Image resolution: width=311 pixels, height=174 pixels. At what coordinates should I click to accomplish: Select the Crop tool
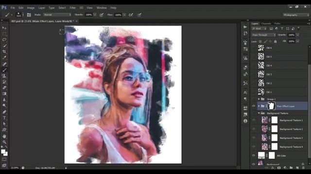(4, 52)
